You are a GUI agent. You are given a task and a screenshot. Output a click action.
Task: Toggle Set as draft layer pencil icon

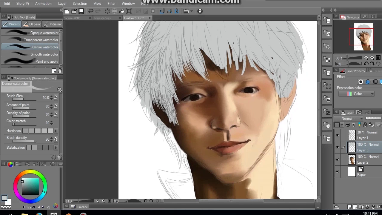point(360,125)
